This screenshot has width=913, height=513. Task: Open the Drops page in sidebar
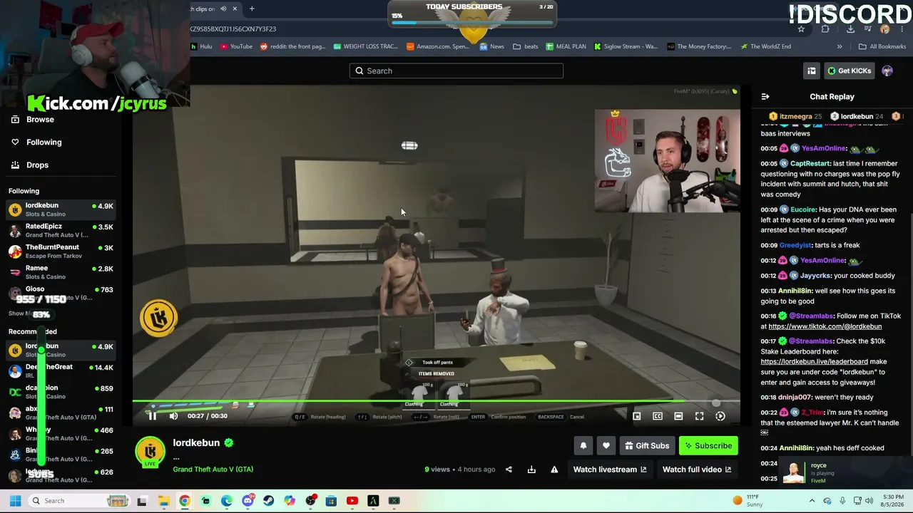click(x=31, y=165)
